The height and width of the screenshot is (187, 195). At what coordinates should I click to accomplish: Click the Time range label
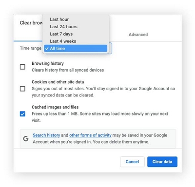click(x=31, y=48)
